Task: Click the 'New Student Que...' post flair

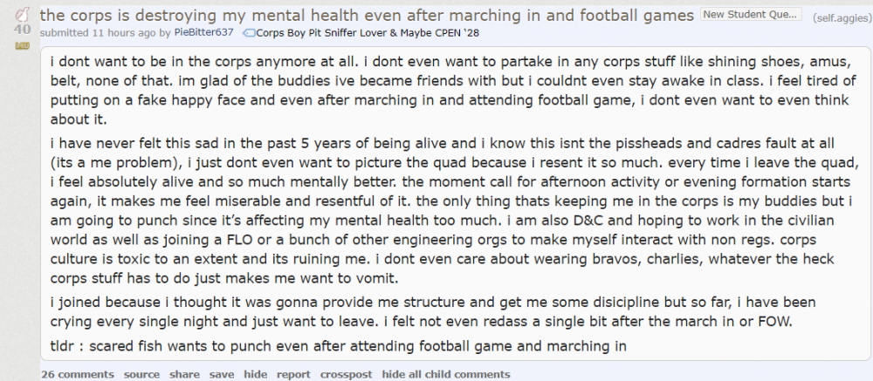Action: (751, 15)
